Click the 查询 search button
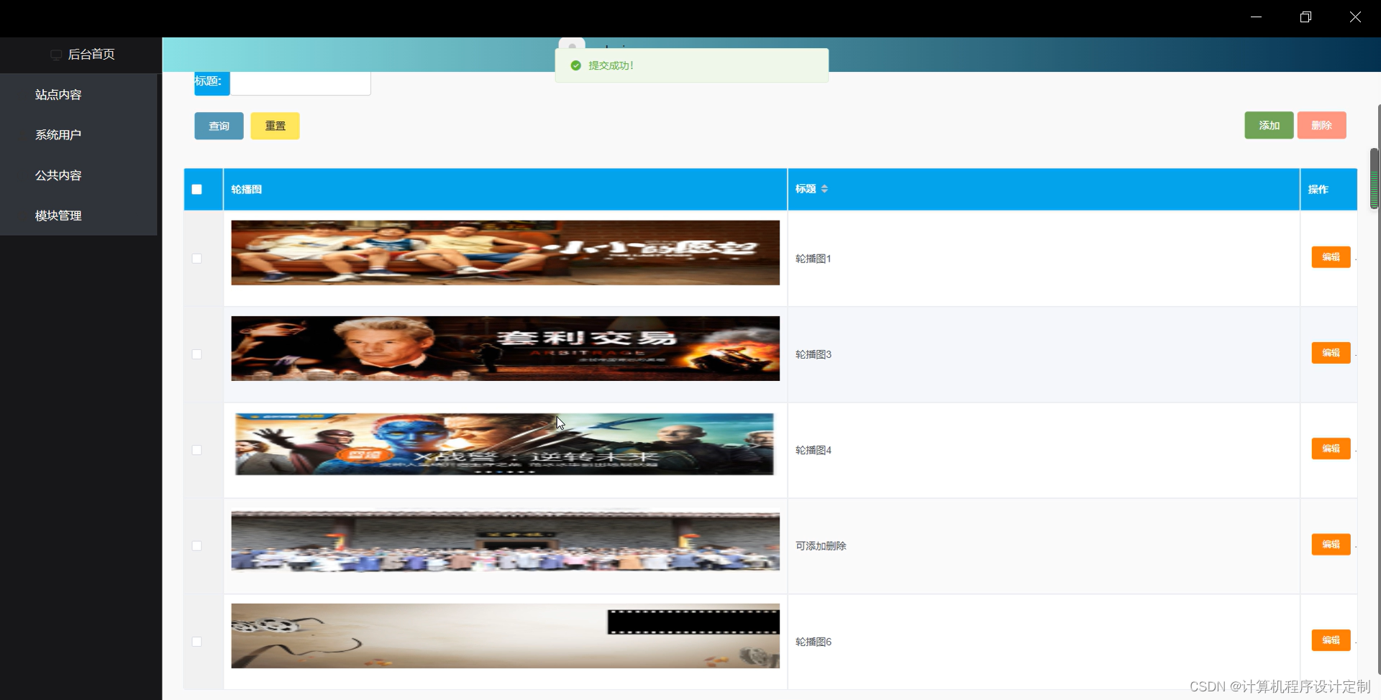The image size is (1381, 700). [219, 126]
